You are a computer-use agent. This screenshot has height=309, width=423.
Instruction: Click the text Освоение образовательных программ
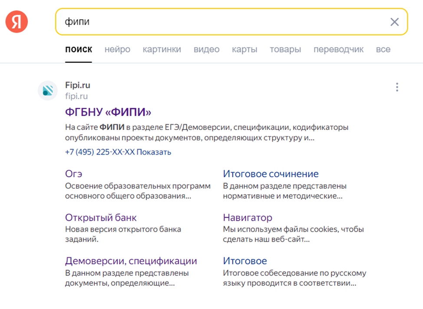(138, 186)
